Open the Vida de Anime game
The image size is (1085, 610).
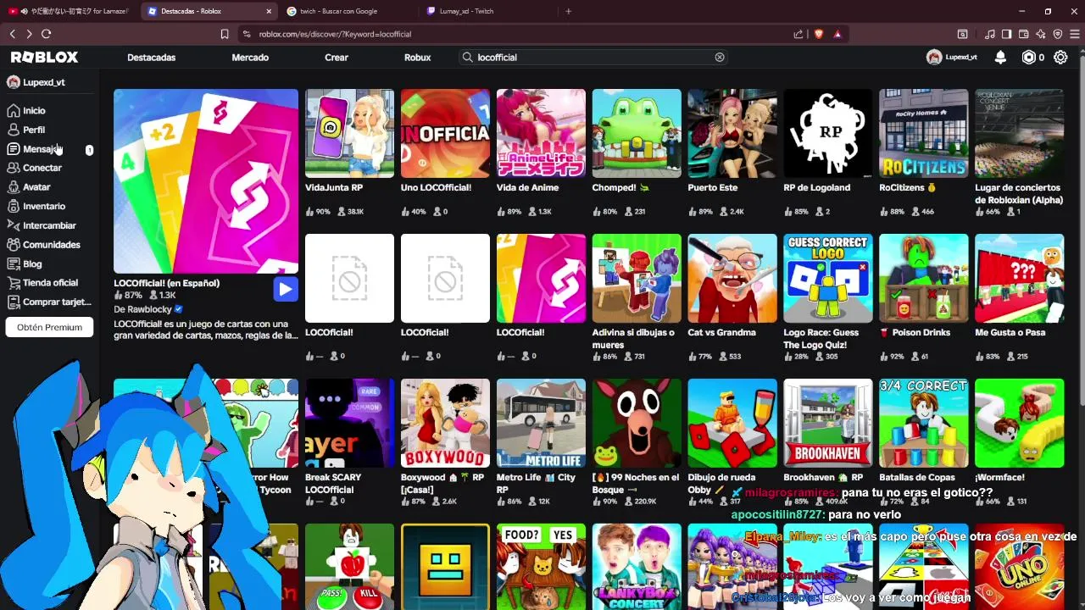tap(541, 133)
